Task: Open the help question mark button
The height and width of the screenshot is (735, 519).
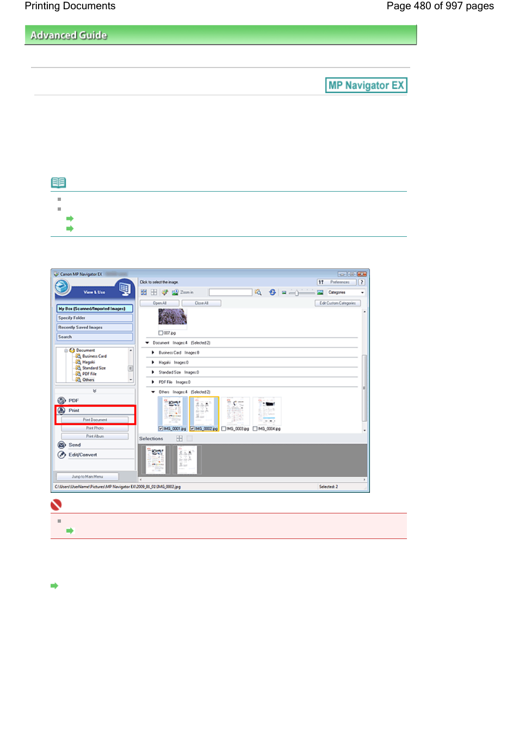Action: 362,282
